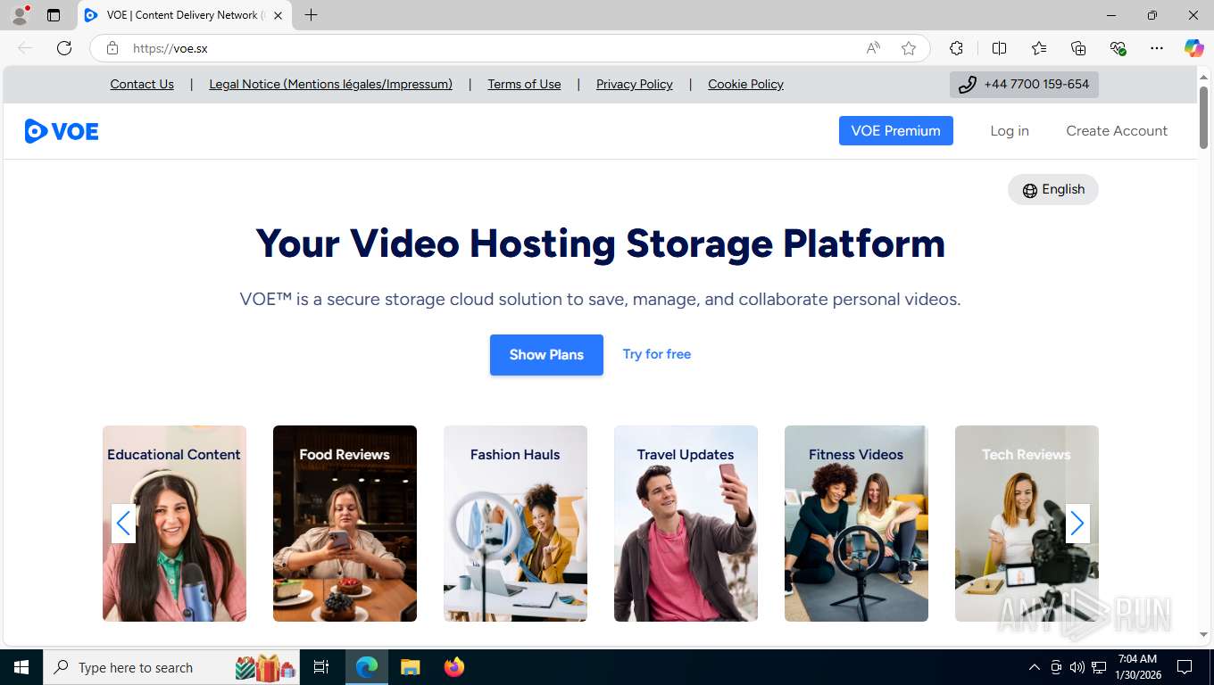Viewport: 1214px width, 685px height.
Task: Open the Collections icon
Action: coord(1078,48)
